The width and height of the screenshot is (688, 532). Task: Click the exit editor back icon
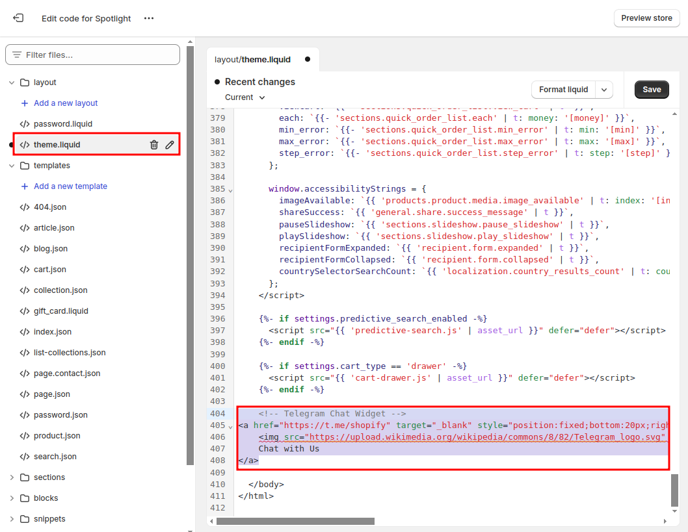click(x=18, y=18)
